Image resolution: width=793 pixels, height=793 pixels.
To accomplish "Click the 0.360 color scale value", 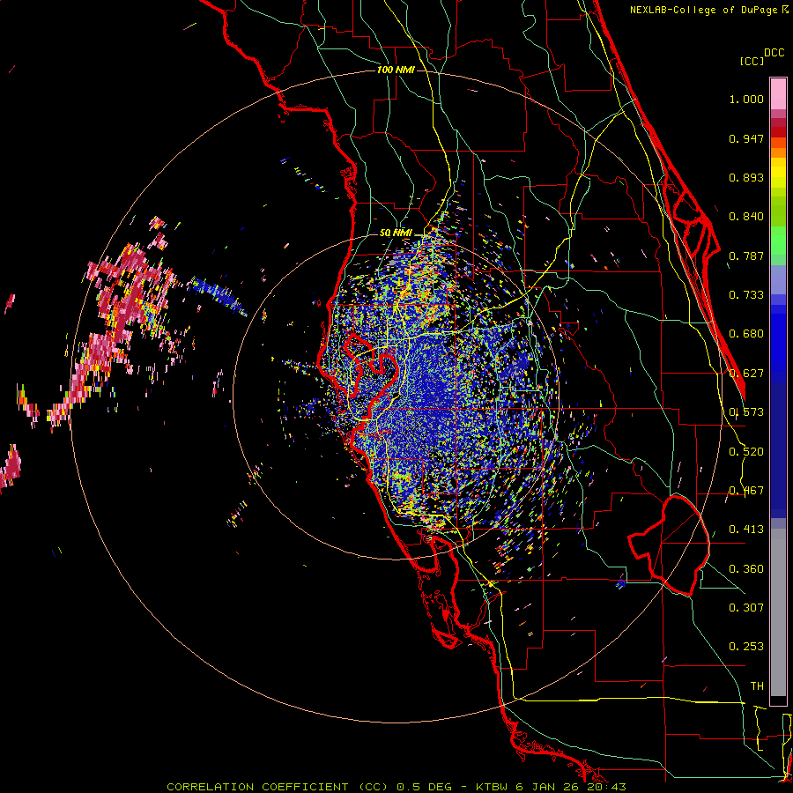I will pos(746,569).
